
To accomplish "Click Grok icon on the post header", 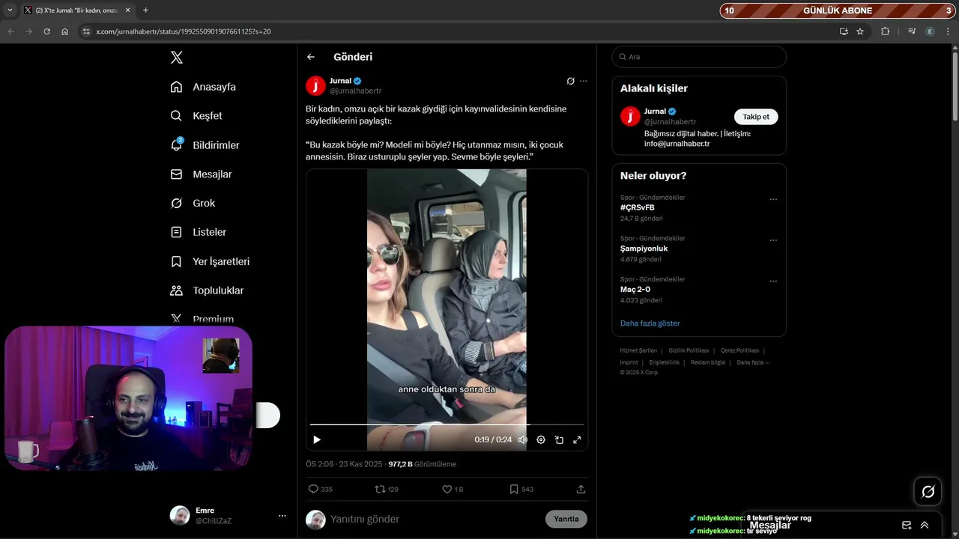I will click(x=570, y=81).
